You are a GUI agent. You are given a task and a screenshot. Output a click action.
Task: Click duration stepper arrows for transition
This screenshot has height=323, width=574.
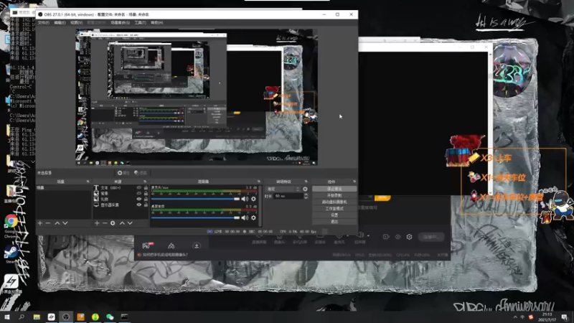pyautogui.click(x=306, y=196)
